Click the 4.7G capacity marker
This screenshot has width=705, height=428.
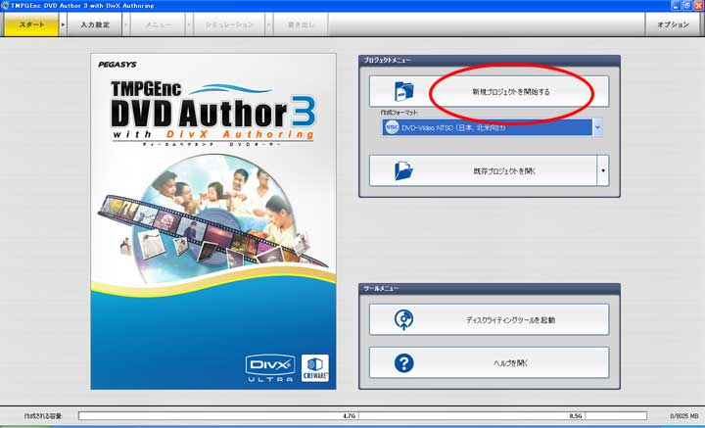coord(349,416)
